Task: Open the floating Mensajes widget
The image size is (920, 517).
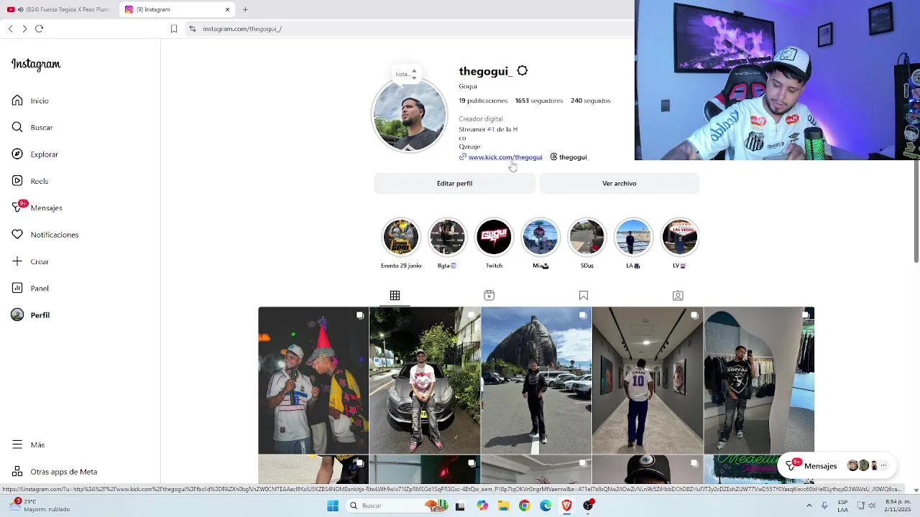Action: point(837,466)
